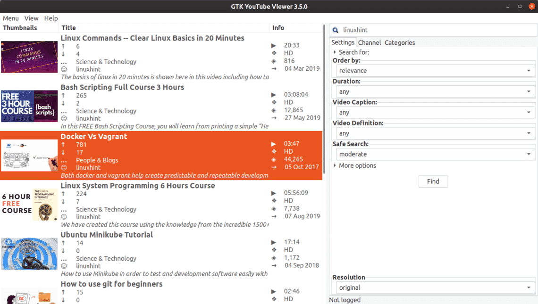This screenshot has width=538, height=304.
Task: Click the results list vertical scrollbar
Action: click(324, 137)
